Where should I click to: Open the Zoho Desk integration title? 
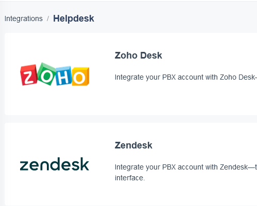(139, 55)
